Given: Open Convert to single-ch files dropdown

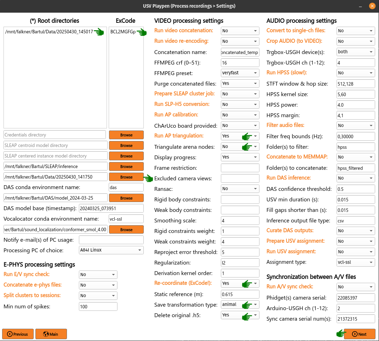Looking at the screenshot, I should click(356, 31).
